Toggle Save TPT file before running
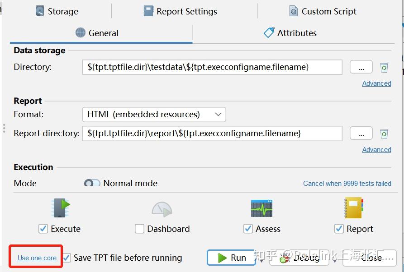This screenshot has height=272, width=404. (x=67, y=258)
